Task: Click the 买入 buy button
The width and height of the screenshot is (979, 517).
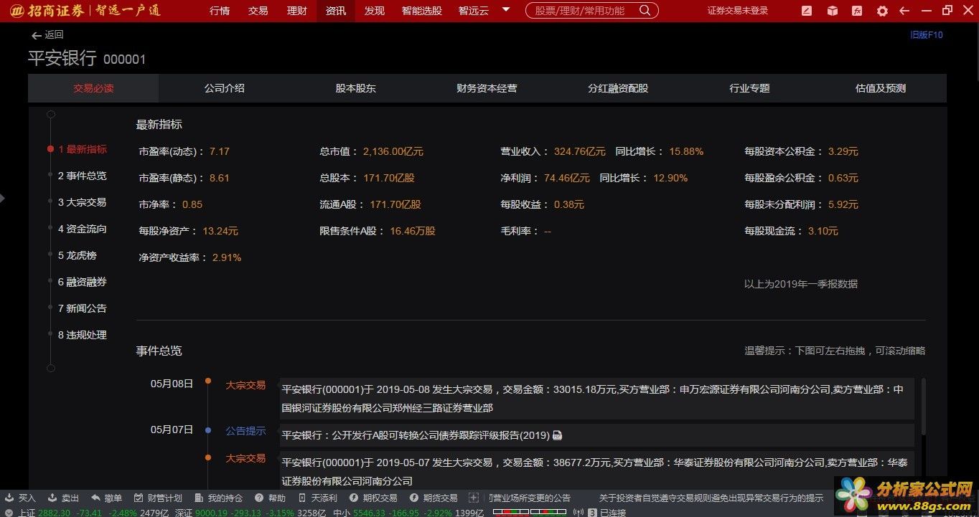Action: pos(21,498)
